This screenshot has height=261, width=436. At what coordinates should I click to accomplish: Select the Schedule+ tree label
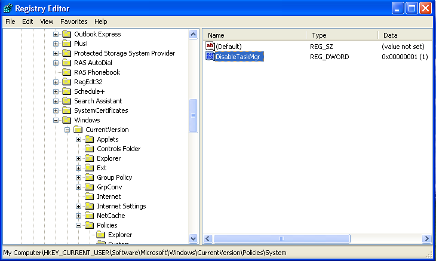89,91
